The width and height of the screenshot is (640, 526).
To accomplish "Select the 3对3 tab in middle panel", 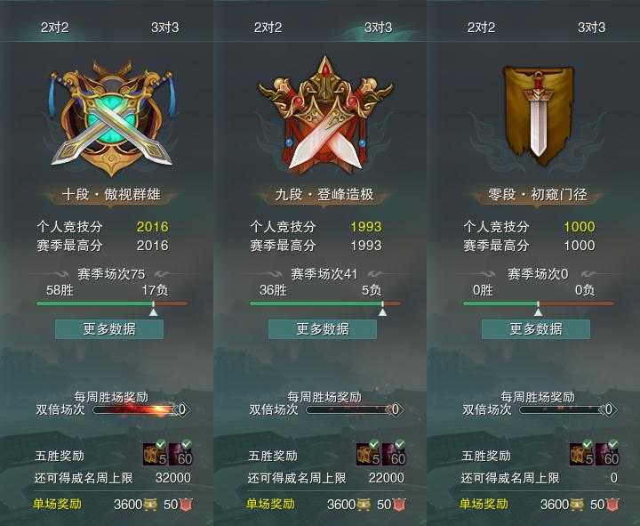I will (x=378, y=28).
